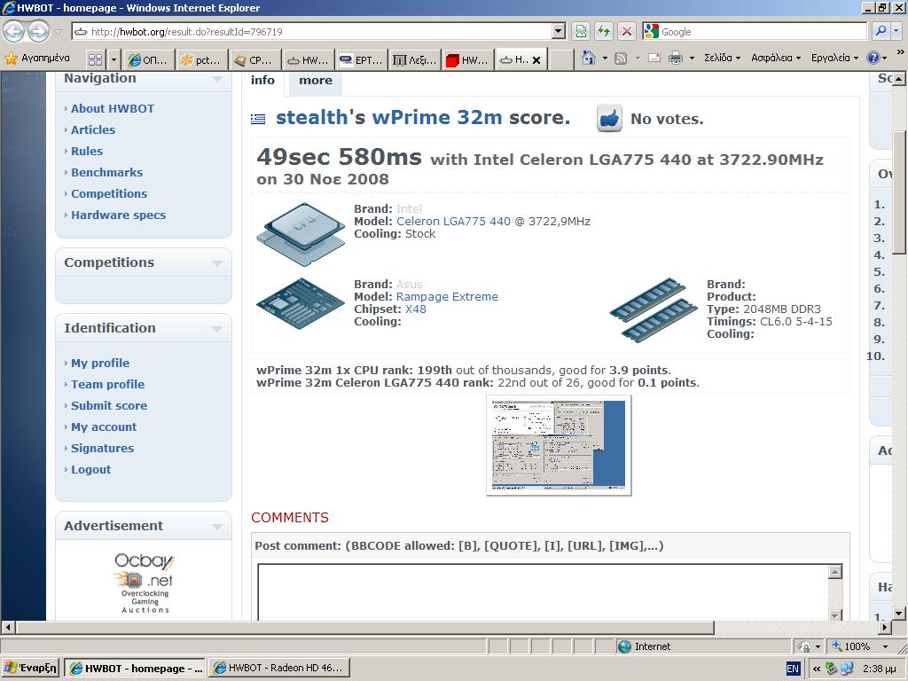This screenshot has width=908, height=681.
Task: Click the Logout link
Action: pos(91,469)
